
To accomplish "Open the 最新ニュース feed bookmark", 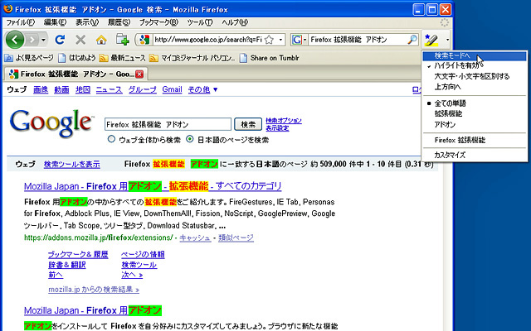I will 122,58.
